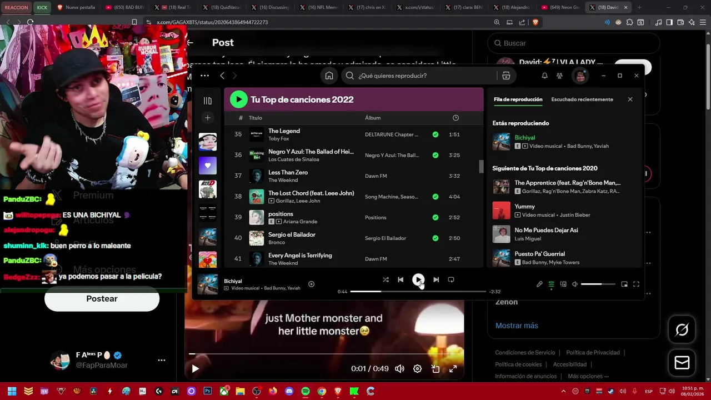Open Toby Fox artist link
This screenshot has width=711, height=400.
point(279,139)
